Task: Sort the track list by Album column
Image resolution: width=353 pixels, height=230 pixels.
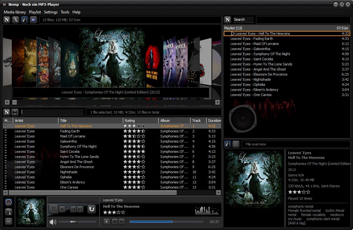Action: (175, 121)
